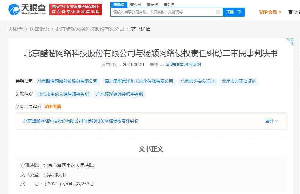Viewport: 300px width, 194px height.
Task: Open the 北京法院审判信息网 source link
Action: [181, 64]
